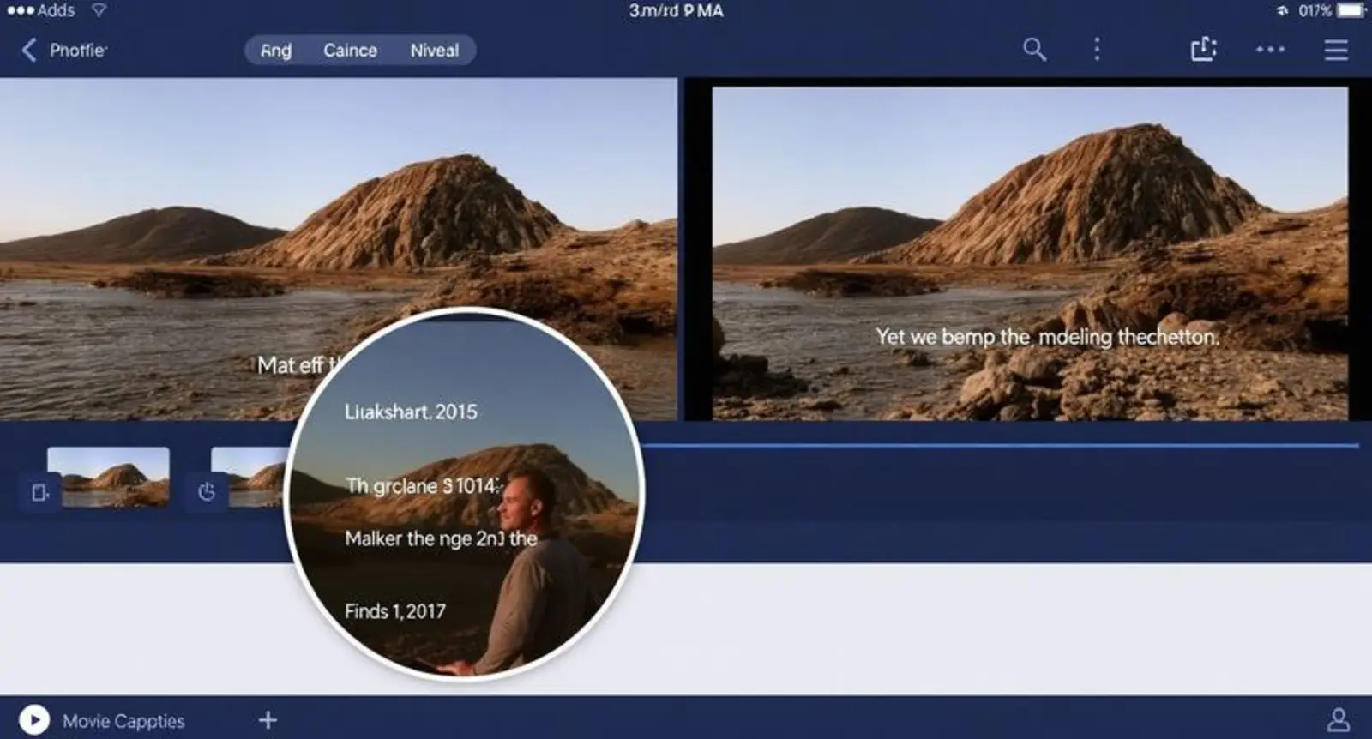Open the user profile icon

[1338, 719]
